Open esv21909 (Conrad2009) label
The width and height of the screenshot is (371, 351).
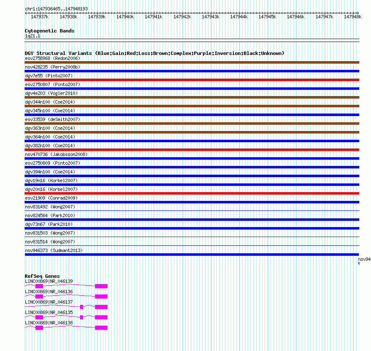[x=51, y=198]
